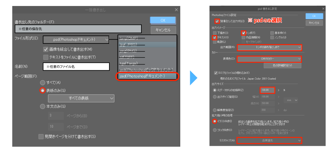Click OK in psd 書き出し設定 dialog
The height and width of the screenshot is (153, 330).
coord(314,16)
